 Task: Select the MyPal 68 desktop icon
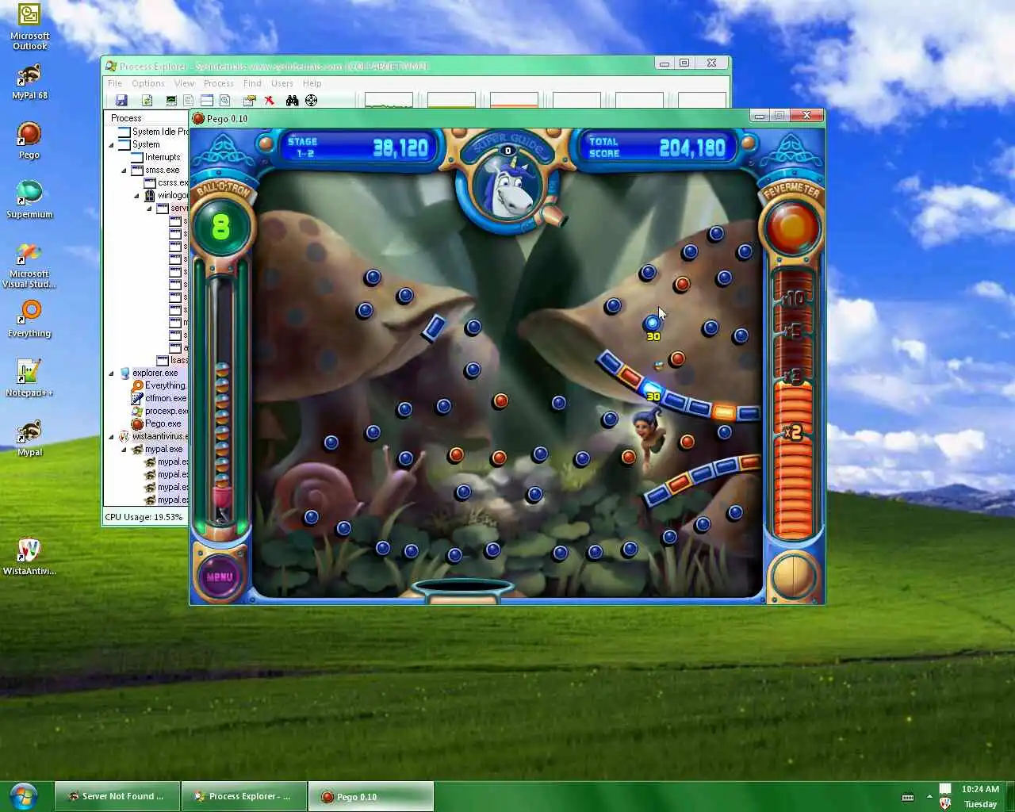click(29, 82)
